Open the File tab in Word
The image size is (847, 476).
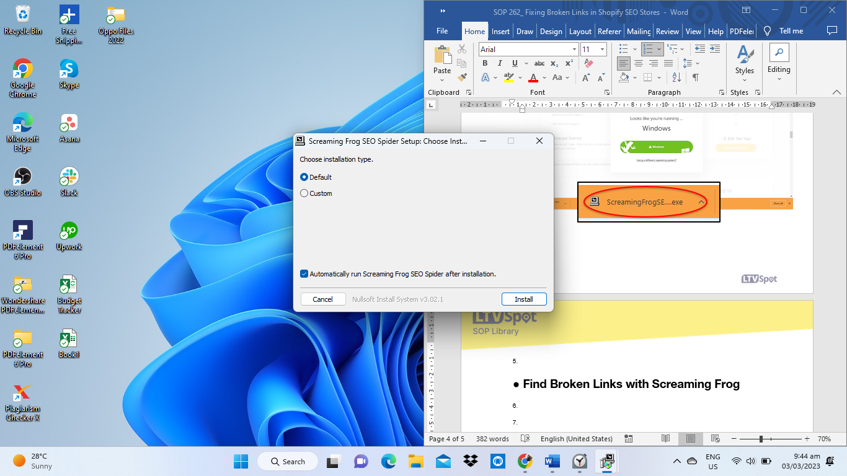[442, 31]
